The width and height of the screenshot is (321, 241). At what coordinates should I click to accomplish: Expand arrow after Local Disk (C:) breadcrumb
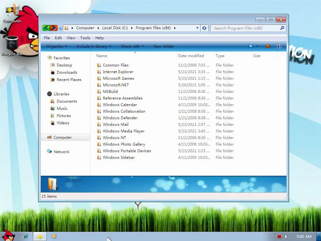click(x=132, y=28)
